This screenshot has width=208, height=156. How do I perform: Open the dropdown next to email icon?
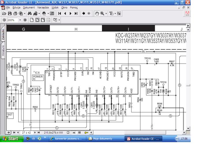tap(25, 14)
